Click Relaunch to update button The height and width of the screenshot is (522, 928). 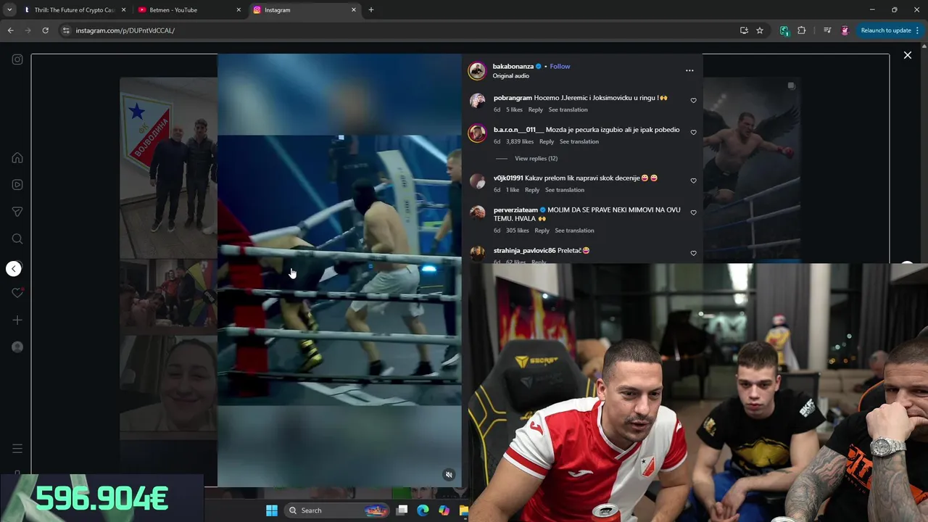[x=886, y=30]
